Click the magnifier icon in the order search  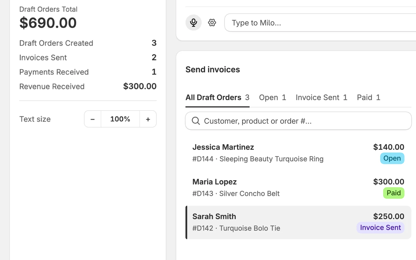pyautogui.click(x=196, y=121)
